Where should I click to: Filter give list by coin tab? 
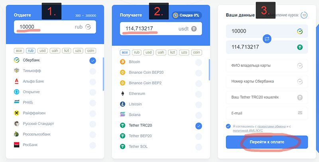coord(91,51)
